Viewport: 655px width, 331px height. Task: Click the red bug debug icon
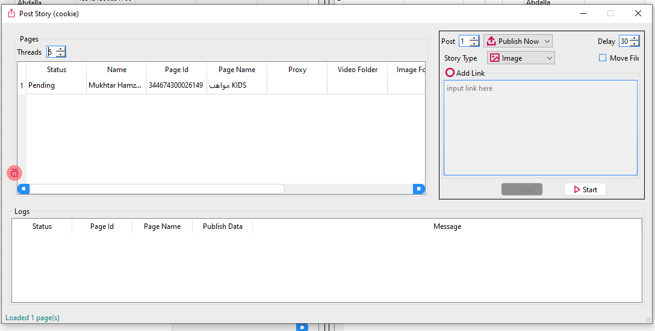pyautogui.click(x=14, y=173)
